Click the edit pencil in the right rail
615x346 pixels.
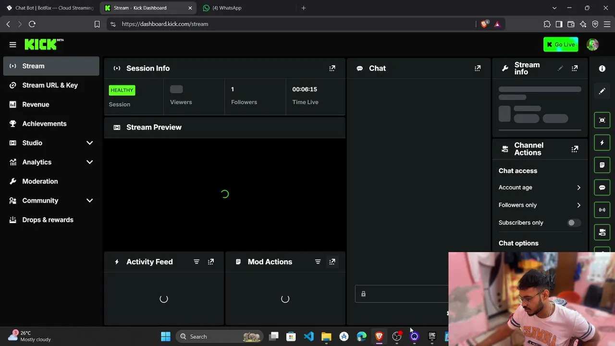[602, 91]
